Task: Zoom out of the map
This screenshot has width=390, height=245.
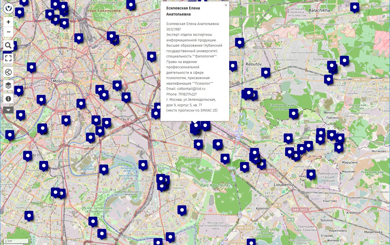Action: [x=8, y=32]
